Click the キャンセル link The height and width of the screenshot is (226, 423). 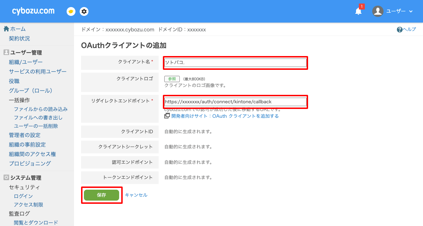click(x=136, y=195)
